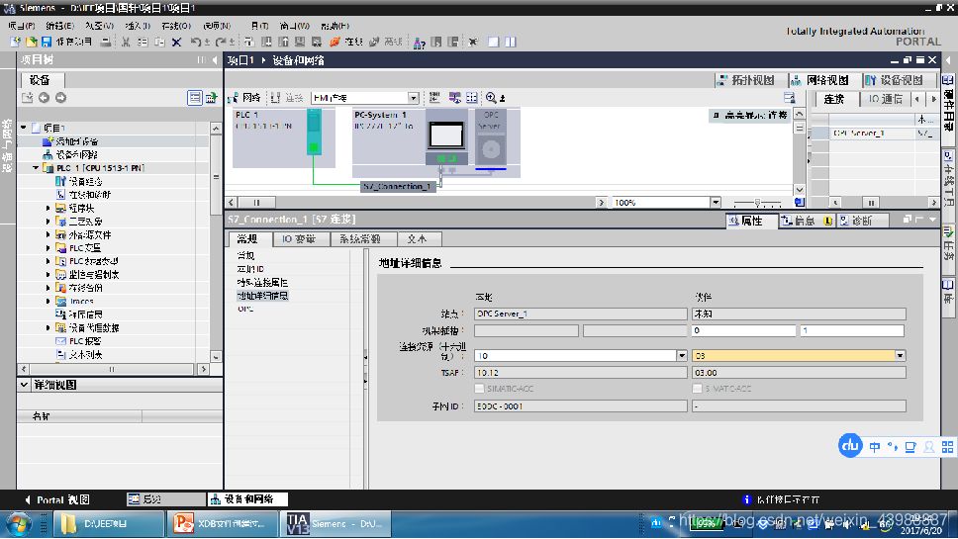Open local connection resource dropdown showing 10
The height and width of the screenshot is (539, 958).
[682, 355]
